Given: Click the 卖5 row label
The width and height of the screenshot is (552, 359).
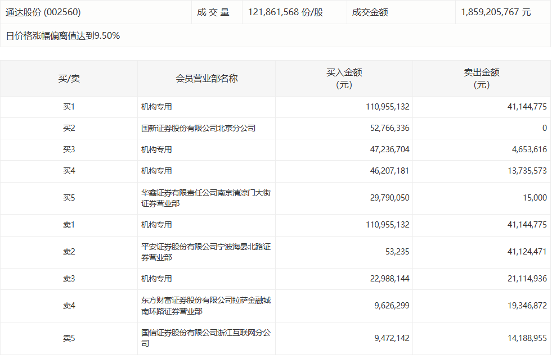Looking at the screenshot, I should [69, 338].
